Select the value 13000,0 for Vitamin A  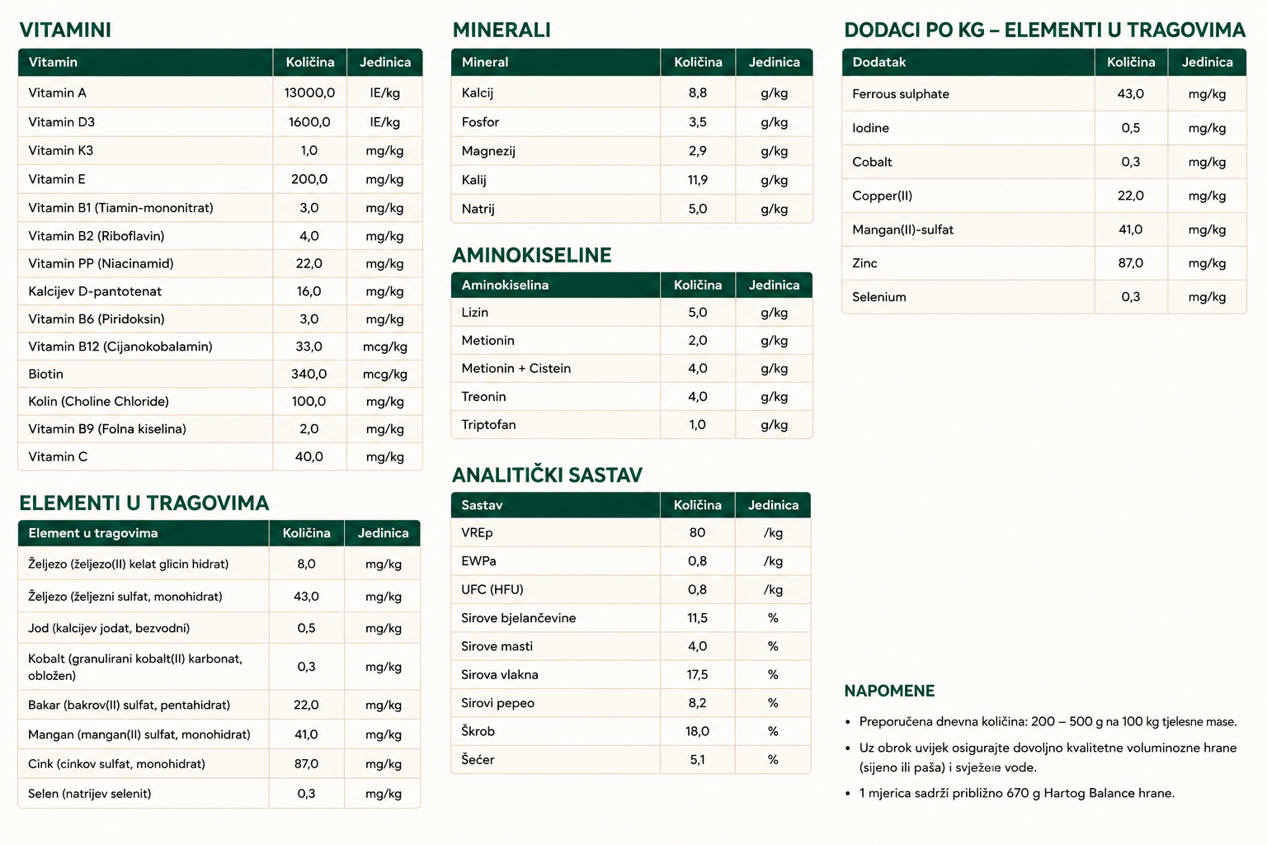[x=309, y=93]
